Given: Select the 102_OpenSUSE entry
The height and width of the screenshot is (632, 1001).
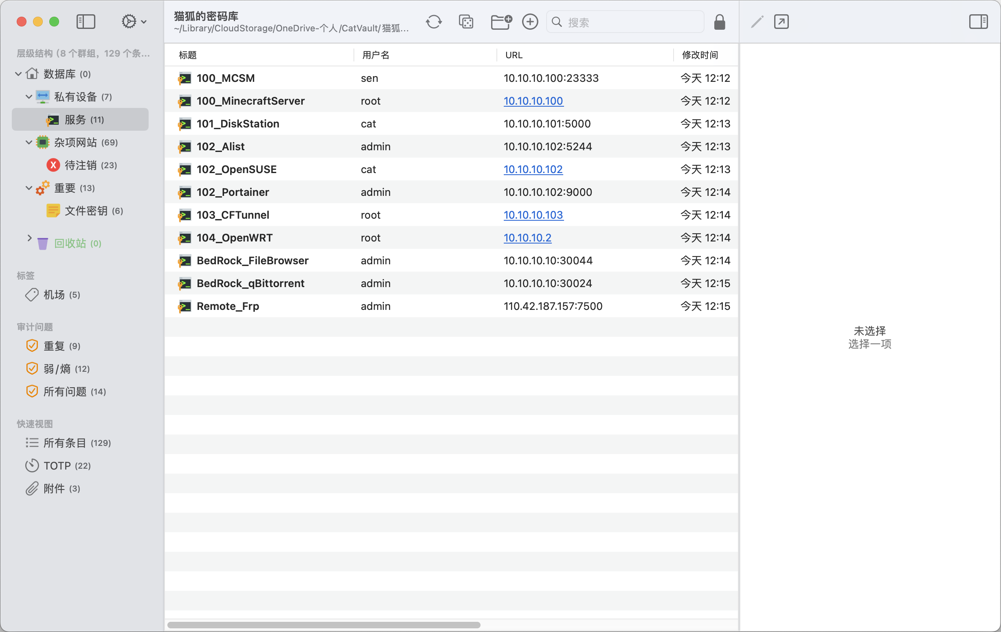Looking at the screenshot, I should tap(451, 169).
